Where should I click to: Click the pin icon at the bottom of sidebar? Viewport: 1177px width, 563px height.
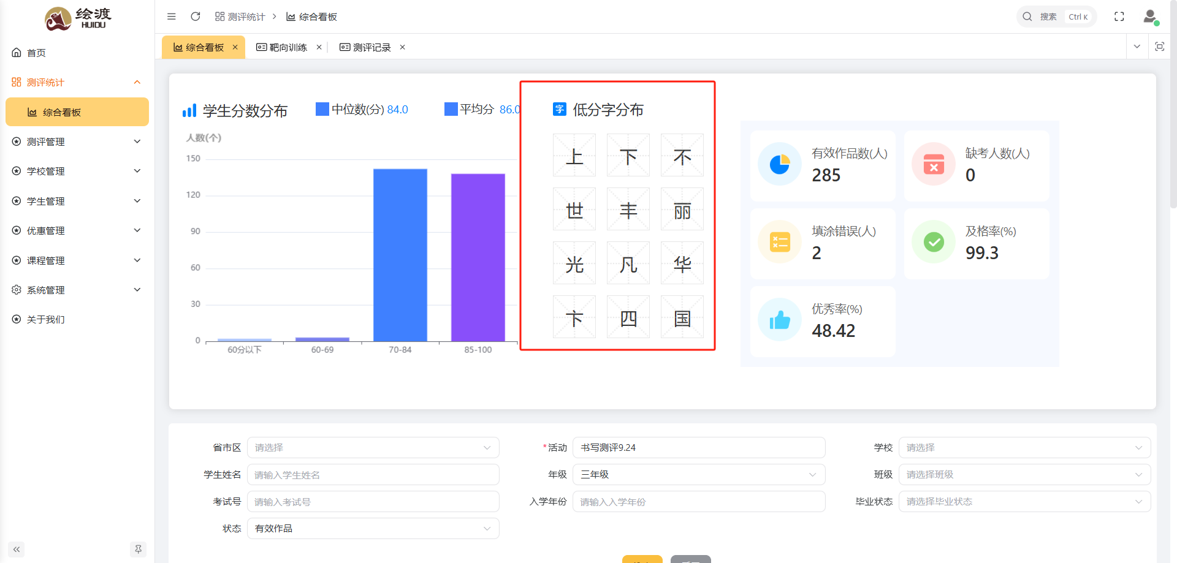click(138, 549)
